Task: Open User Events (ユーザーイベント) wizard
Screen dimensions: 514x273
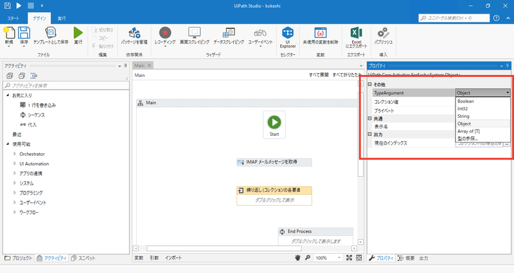Action: [x=260, y=33]
